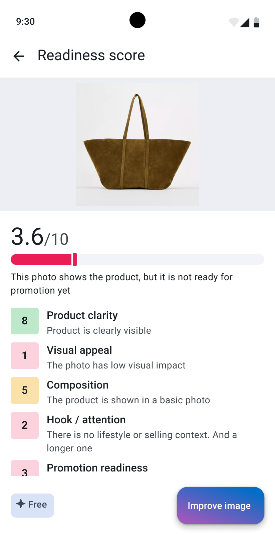Tap the Wi-Fi status icon
Viewport: 275px width, 535px height.
tap(234, 22)
